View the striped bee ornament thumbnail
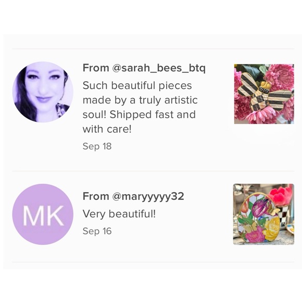 point(264,94)
